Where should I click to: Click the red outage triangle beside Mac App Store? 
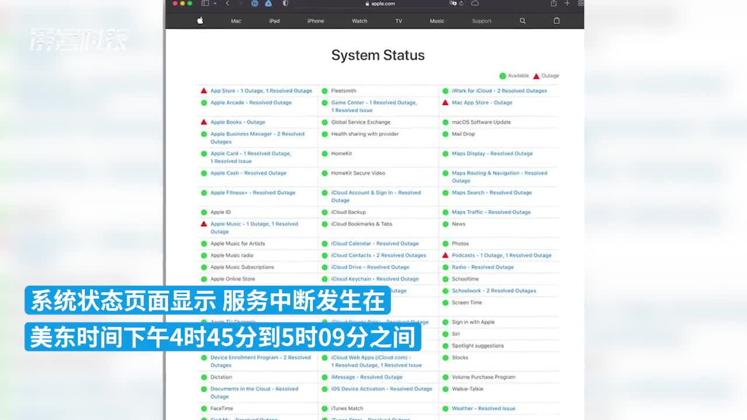coord(445,103)
